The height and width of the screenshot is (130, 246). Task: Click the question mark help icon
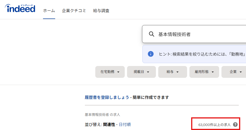235,125
